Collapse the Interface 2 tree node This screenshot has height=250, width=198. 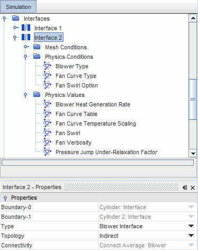[x=15, y=38]
